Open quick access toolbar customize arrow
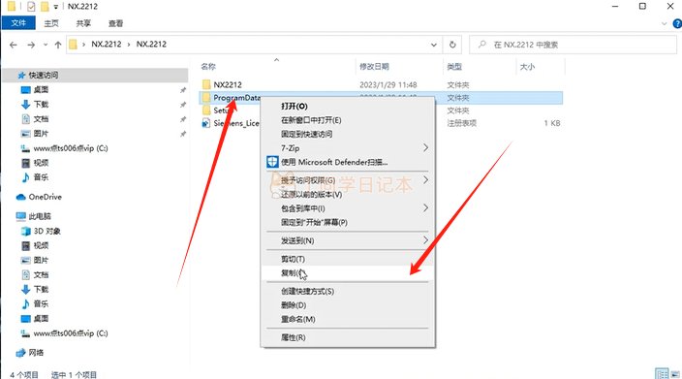 coord(55,7)
